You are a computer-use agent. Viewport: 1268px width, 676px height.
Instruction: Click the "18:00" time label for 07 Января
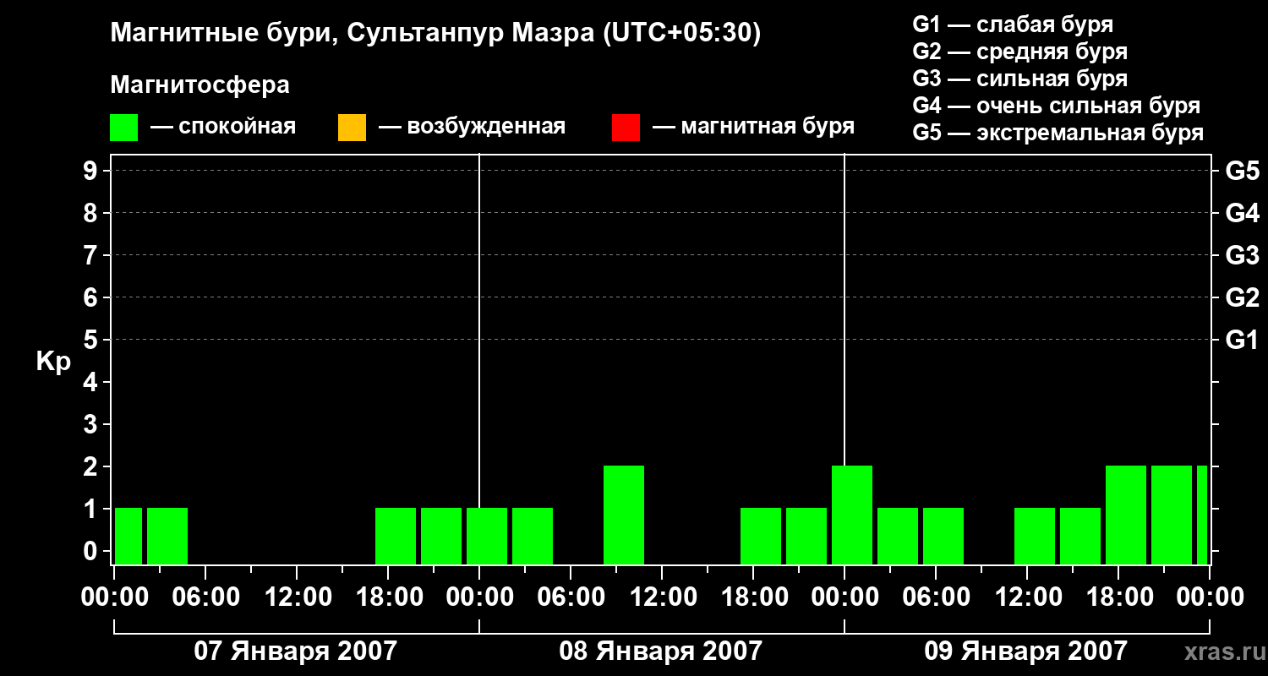(x=388, y=597)
